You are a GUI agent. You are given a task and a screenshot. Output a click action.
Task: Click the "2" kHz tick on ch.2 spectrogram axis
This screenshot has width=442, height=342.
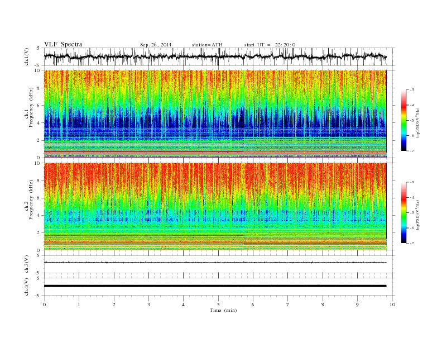[x=39, y=233]
